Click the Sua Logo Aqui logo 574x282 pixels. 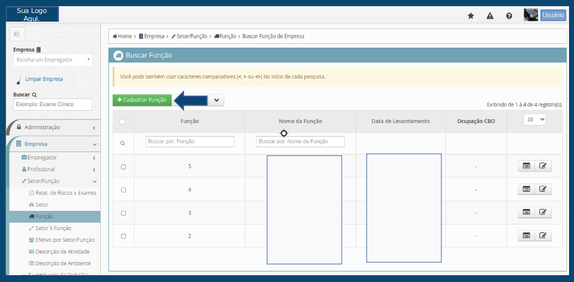pyautogui.click(x=32, y=14)
